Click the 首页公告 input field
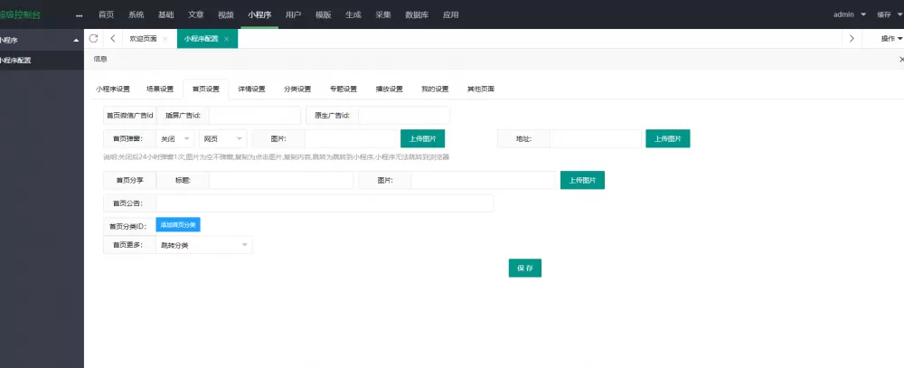The height and width of the screenshot is (368, 904). (325, 203)
